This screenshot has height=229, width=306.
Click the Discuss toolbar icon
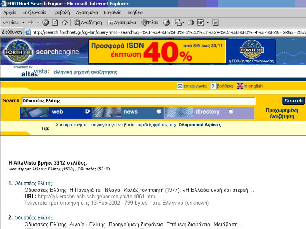pyautogui.click(x=215, y=23)
